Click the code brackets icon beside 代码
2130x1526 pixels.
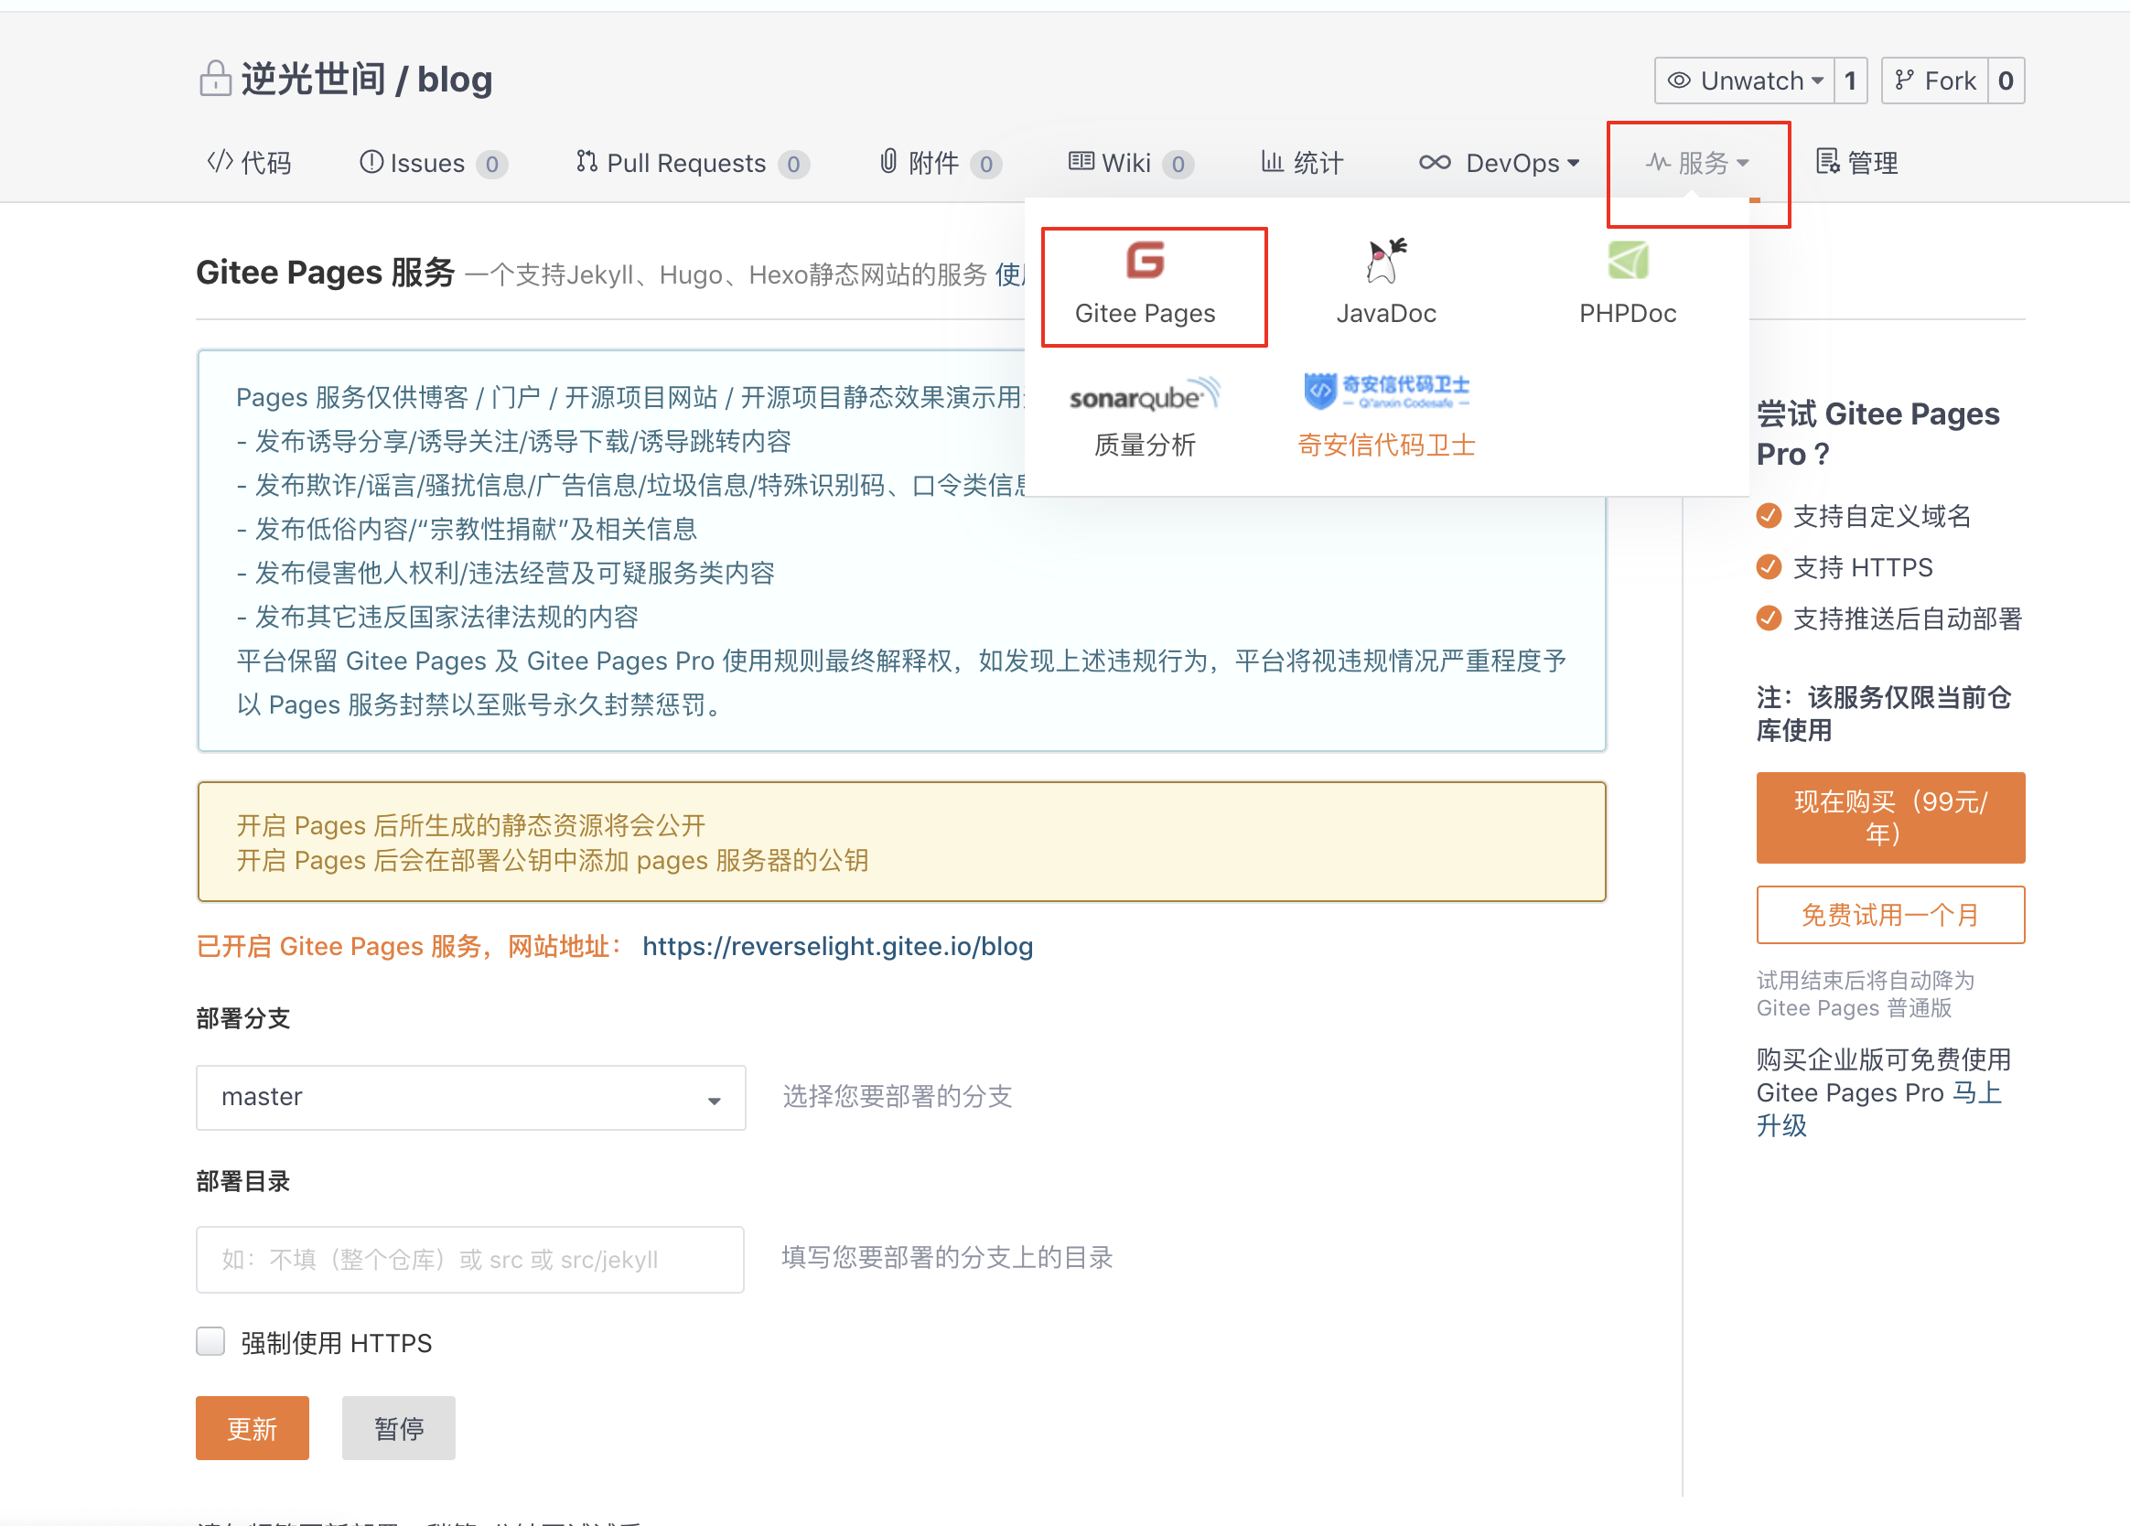(220, 162)
